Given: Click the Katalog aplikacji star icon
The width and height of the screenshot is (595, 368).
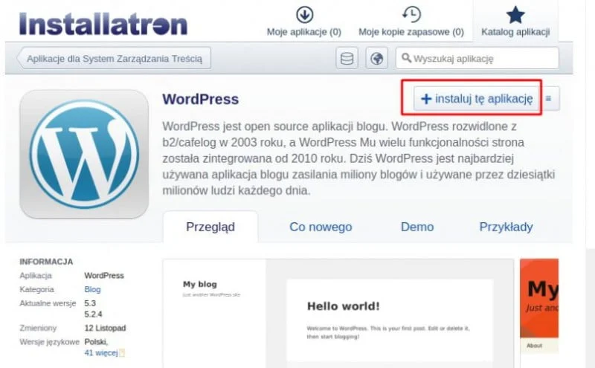Looking at the screenshot, I should coord(515,15).
